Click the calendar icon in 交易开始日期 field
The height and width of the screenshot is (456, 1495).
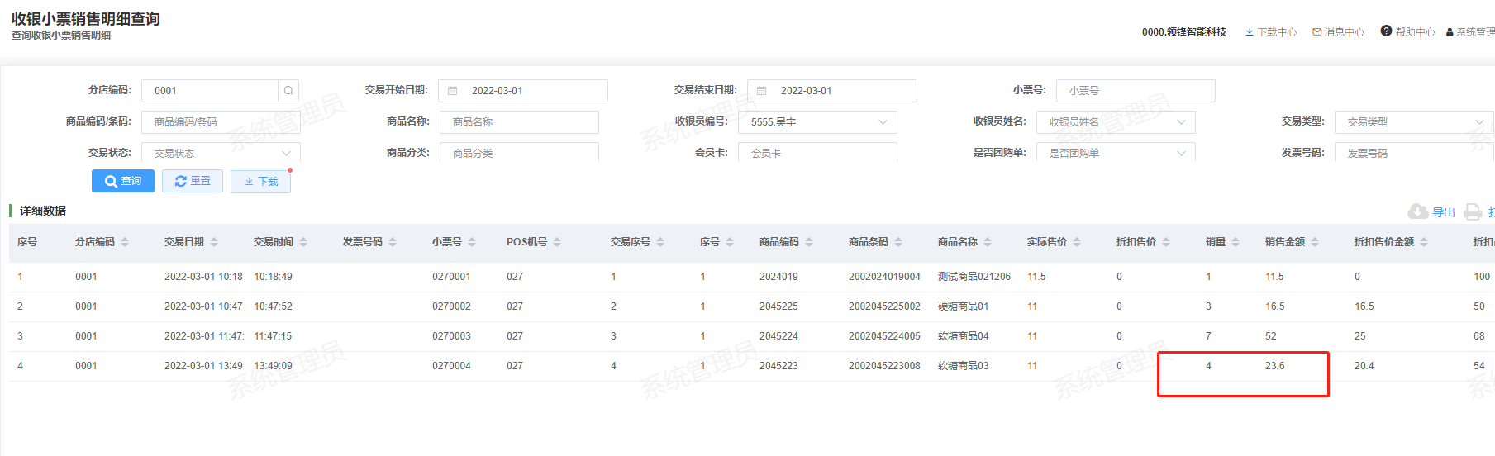click(453, 91)
